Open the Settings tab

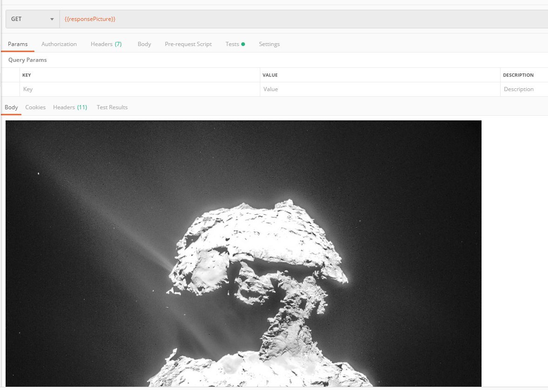pyautogui.click(x=269, y=44)
